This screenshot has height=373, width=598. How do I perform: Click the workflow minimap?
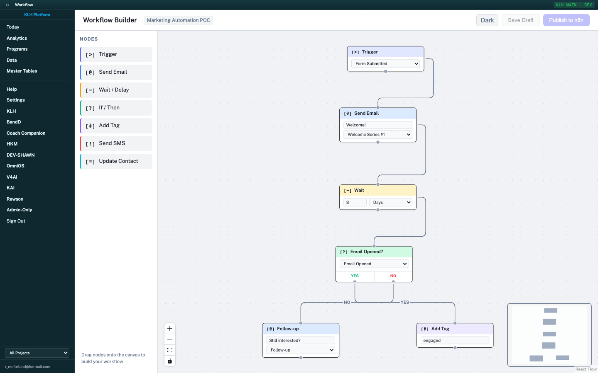click(549, 335)
